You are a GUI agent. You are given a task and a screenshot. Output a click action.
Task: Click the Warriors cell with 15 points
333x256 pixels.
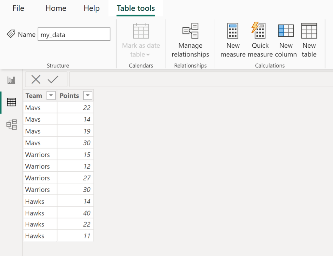point(40,154)
